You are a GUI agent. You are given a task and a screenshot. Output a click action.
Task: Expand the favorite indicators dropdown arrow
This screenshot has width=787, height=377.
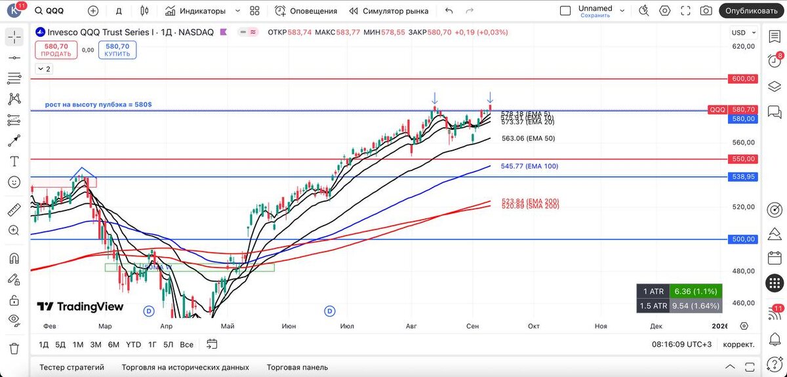tap(237, 11)
